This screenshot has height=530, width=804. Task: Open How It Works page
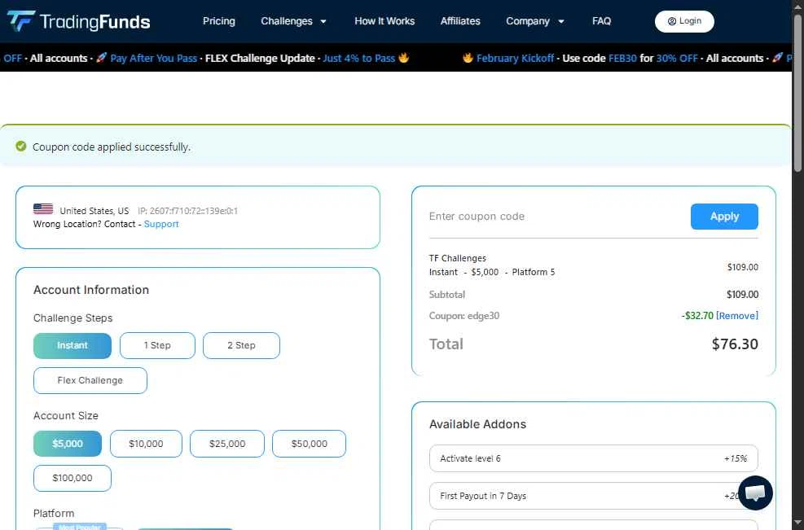tap(384, 21)
